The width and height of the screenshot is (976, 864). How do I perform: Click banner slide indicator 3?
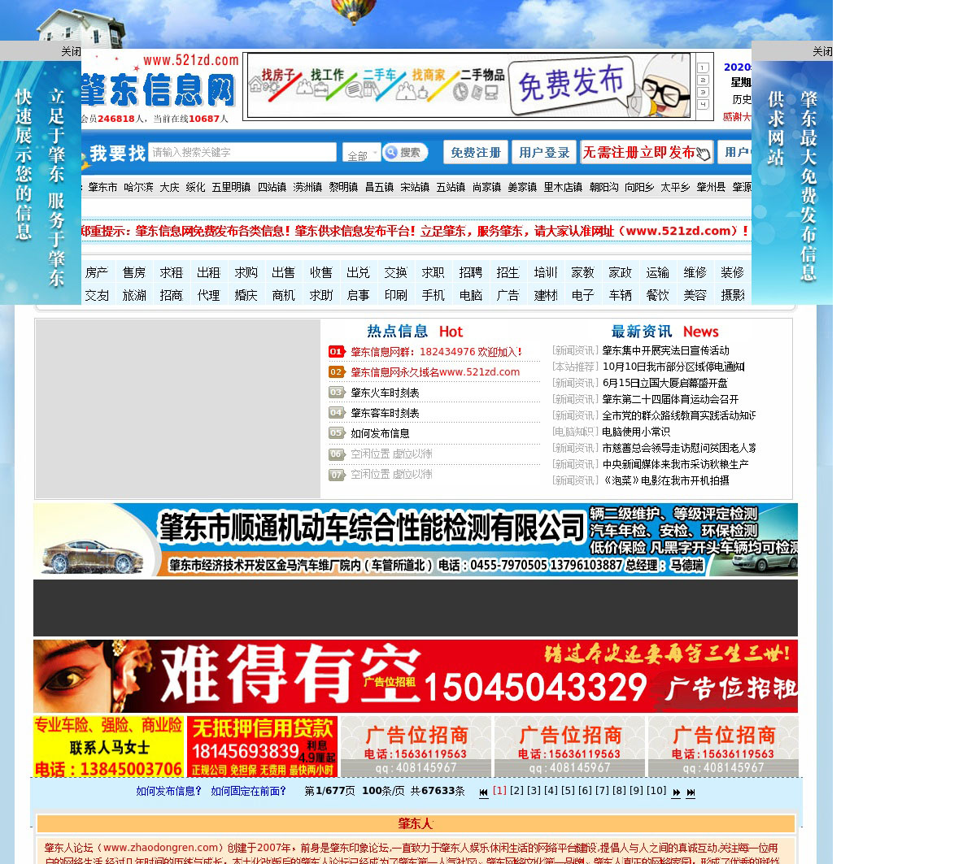[704, 93]
